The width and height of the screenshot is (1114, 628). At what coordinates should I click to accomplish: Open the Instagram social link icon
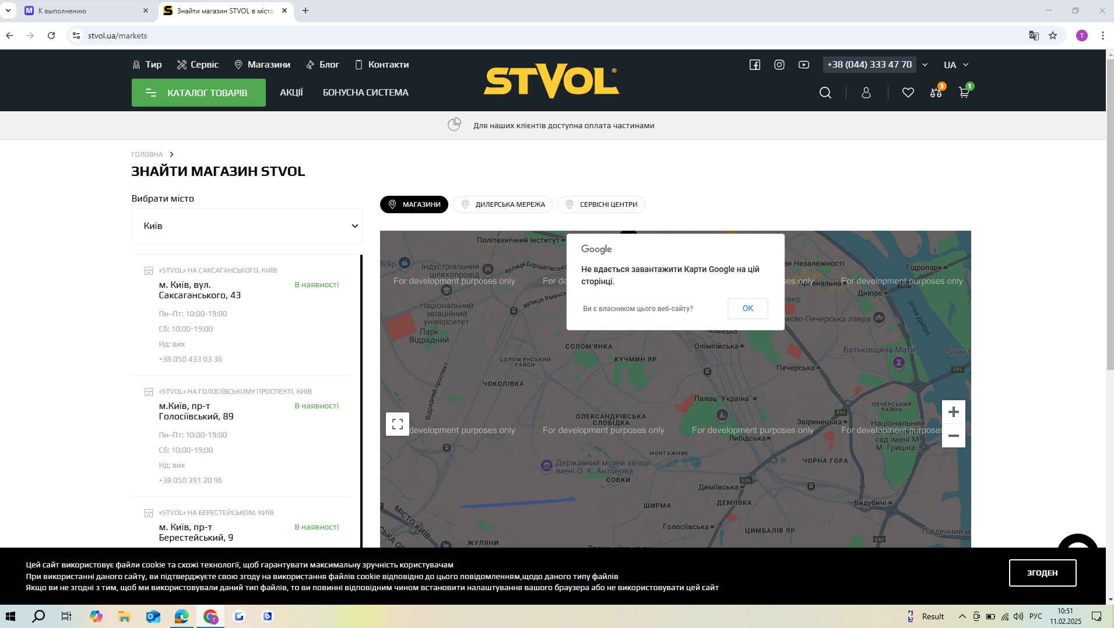tap(779, 65)
